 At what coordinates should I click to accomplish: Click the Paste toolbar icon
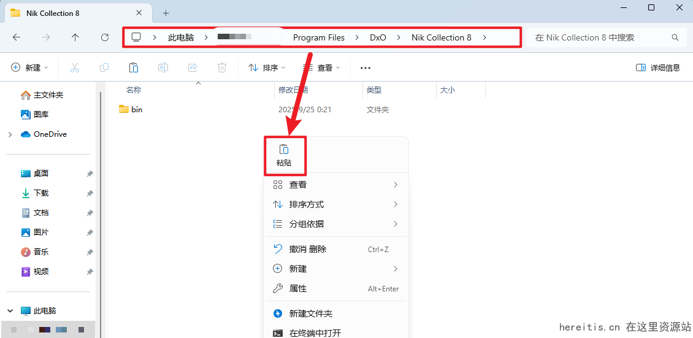tap(134, 67)
